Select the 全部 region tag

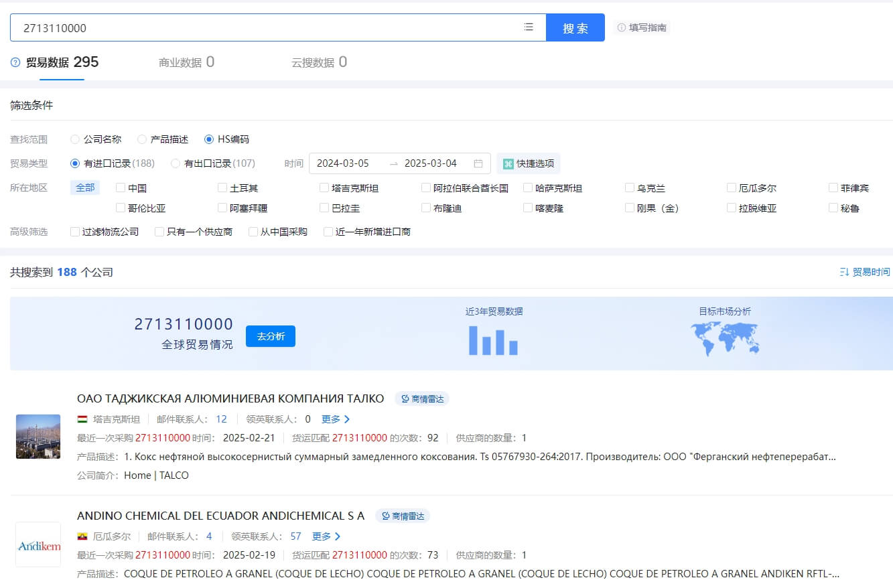[x=85, y=188]
